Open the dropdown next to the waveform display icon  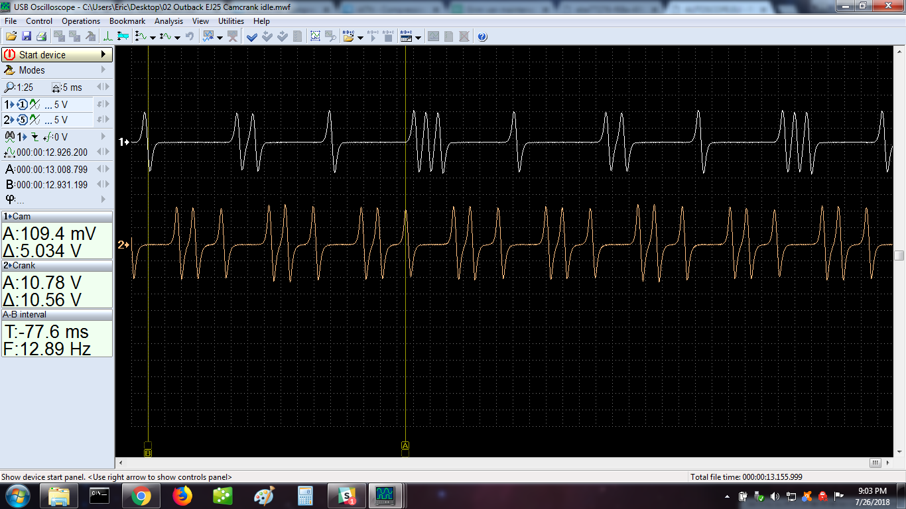[x=220, y=36]
